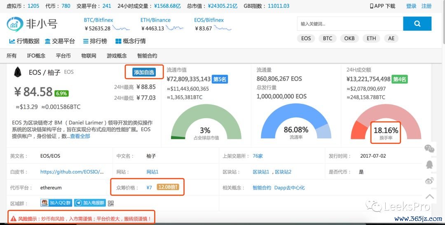Click the 交易平台 count 241
445x225 pixels.
[x=107, y=6]
